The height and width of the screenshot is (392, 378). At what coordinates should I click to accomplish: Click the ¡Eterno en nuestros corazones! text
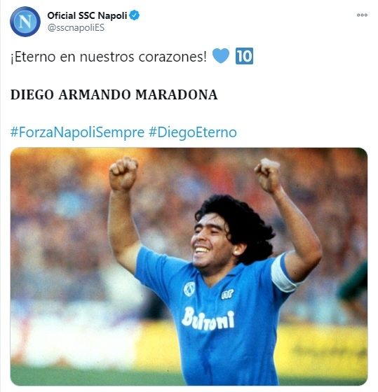(x=109, y=57)
